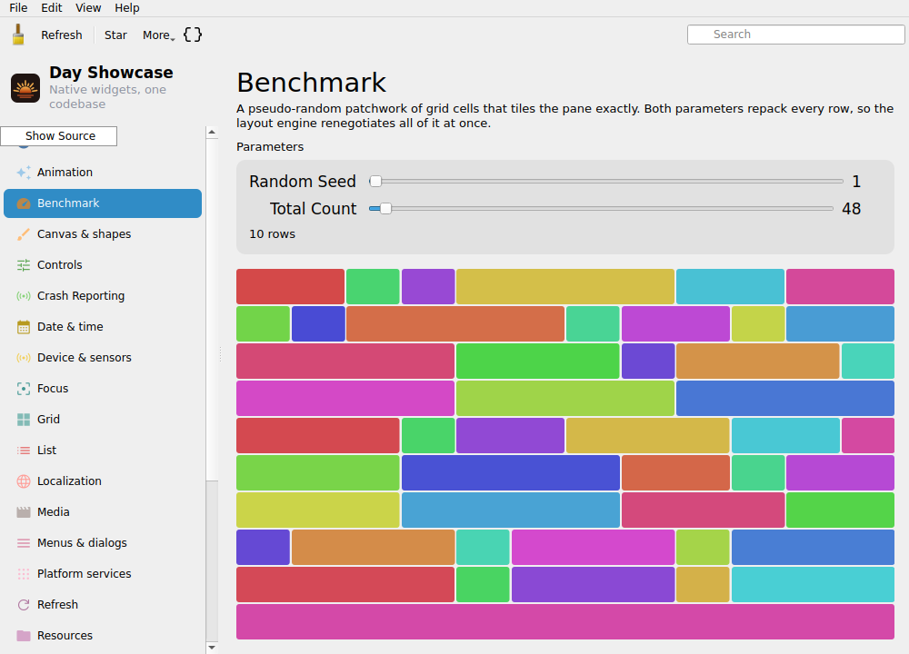Click the full-width magenta bottom row cell
The width and height of the screenshot is (909, 654).
(565, 621)
